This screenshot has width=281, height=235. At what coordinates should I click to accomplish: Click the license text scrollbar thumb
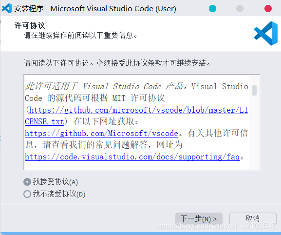point(254,90)
